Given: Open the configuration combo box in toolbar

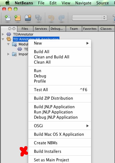Looking at the screenshot, I should pos(90,18).
